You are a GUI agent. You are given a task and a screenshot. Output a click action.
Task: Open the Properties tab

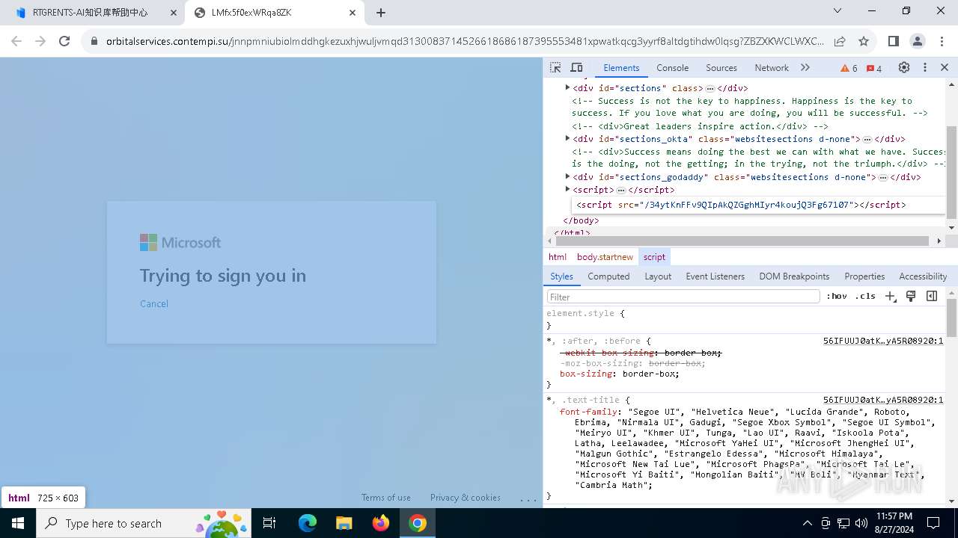864,276
